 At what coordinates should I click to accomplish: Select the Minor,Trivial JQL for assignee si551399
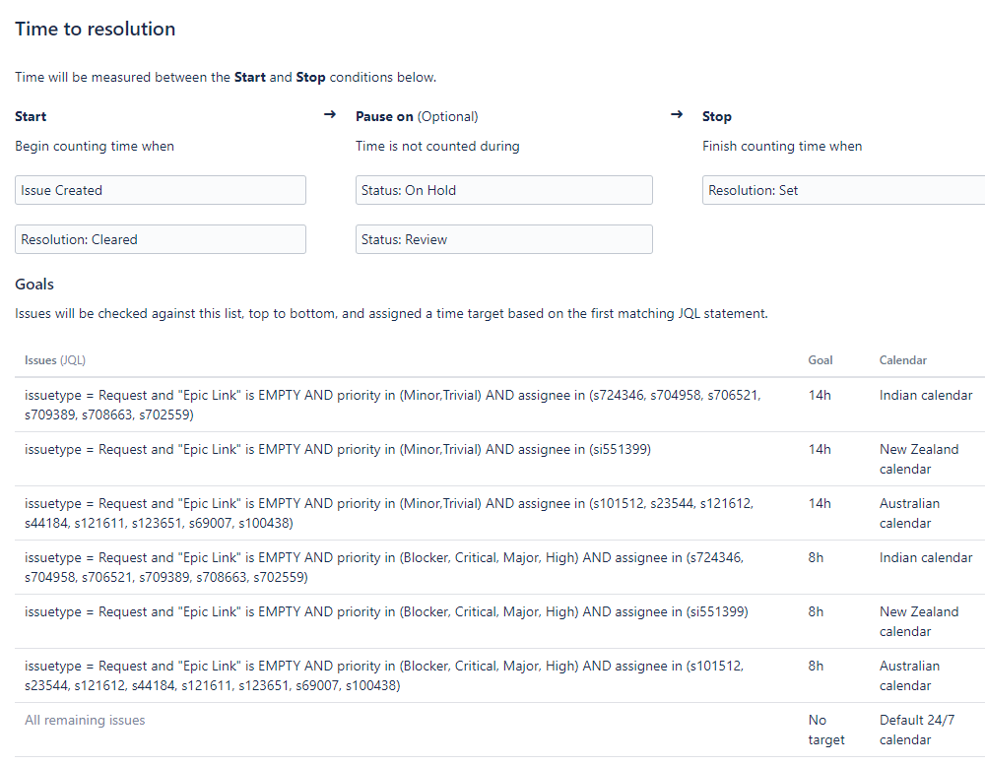click(337, 449)
